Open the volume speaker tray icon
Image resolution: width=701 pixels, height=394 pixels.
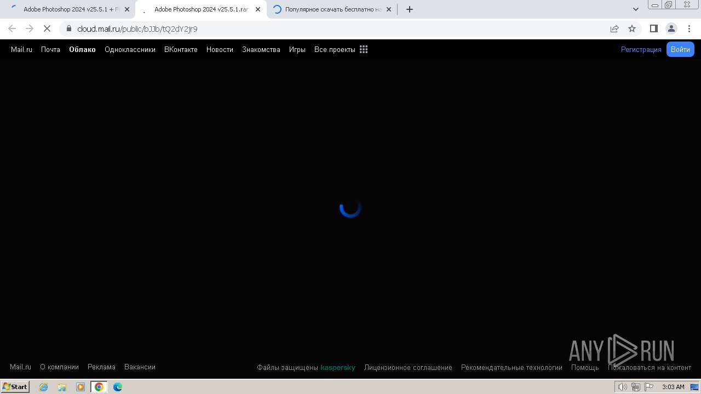623,387
